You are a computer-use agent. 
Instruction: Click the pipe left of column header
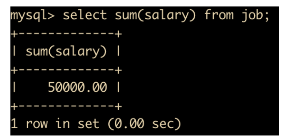point(14,52)
